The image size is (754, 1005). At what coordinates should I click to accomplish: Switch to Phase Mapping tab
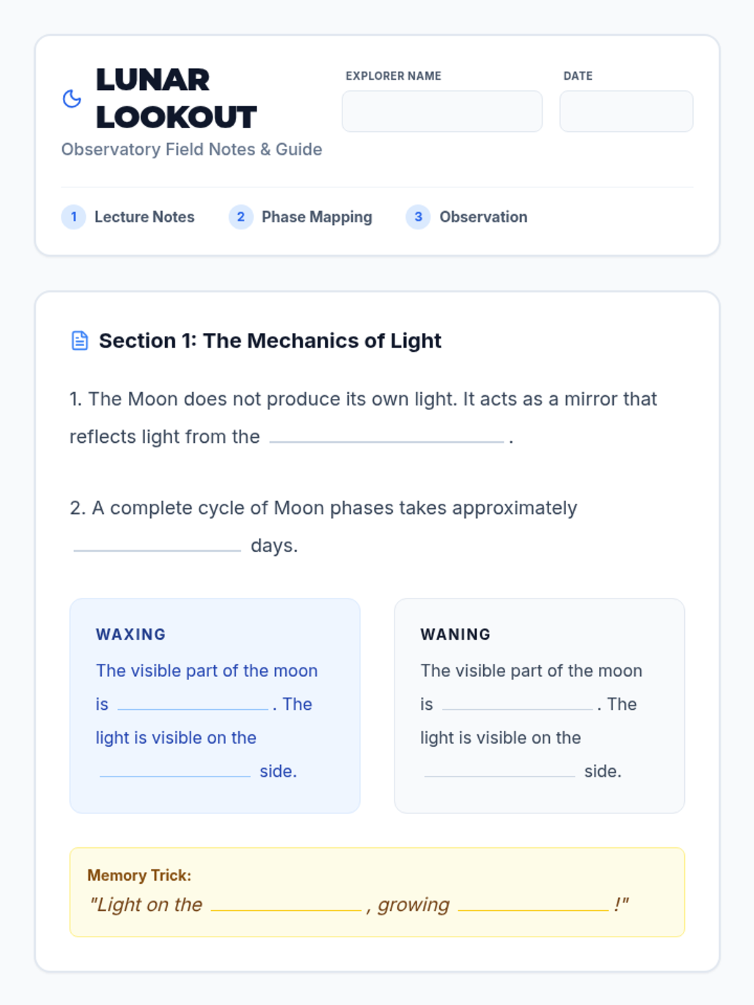tap(317, 217)
